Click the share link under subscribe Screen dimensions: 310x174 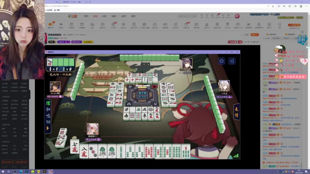click(x=247, y=42)
